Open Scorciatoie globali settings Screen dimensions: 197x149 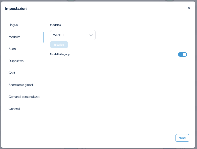[21, 85]
